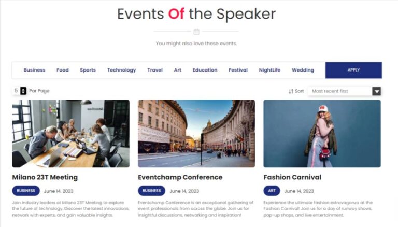Screen dimensions: 398x227
Task: Open the Eventchamp Conference title link
Action: [x=180, y=177]
